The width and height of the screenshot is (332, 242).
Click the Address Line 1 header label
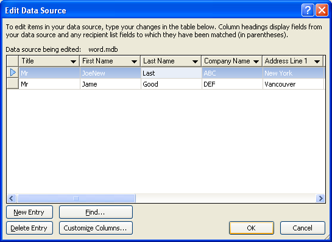286,61
